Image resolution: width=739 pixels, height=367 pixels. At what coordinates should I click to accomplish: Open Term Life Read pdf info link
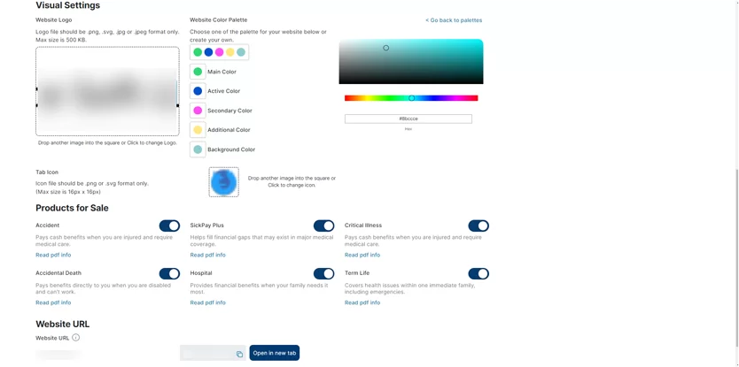tap(362, 302)
